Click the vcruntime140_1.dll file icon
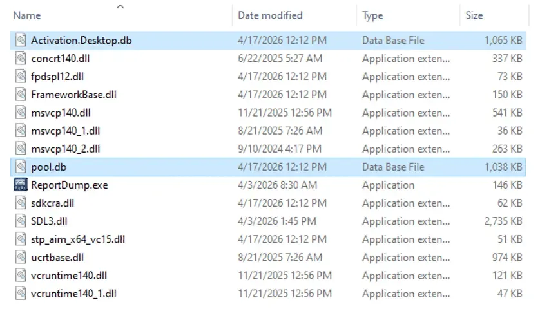 (21, 294)
